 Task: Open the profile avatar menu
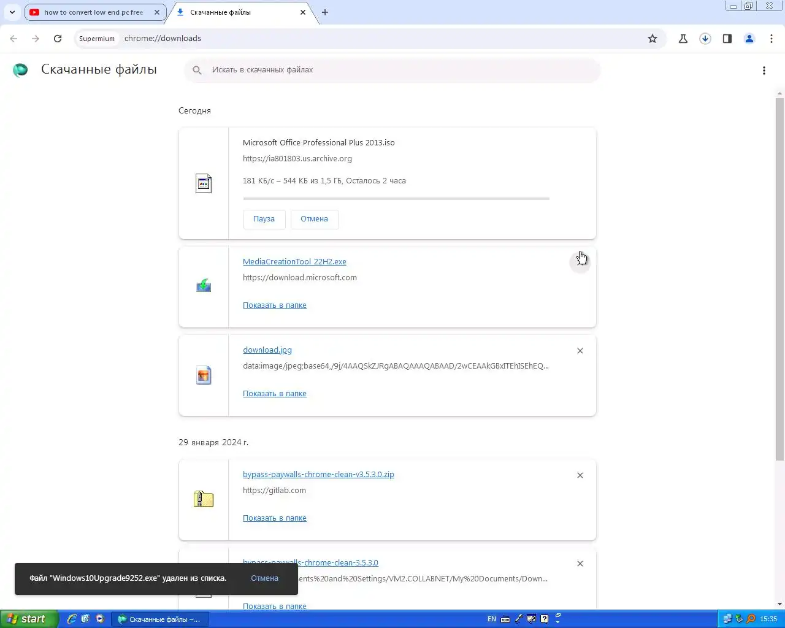[x=749, y=39]
